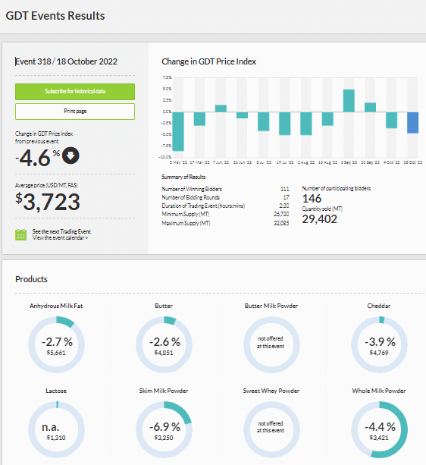Screen dimensions: 426x465
Task: Click the 19 Jul '22 chart bar
Action: (285, 124)
